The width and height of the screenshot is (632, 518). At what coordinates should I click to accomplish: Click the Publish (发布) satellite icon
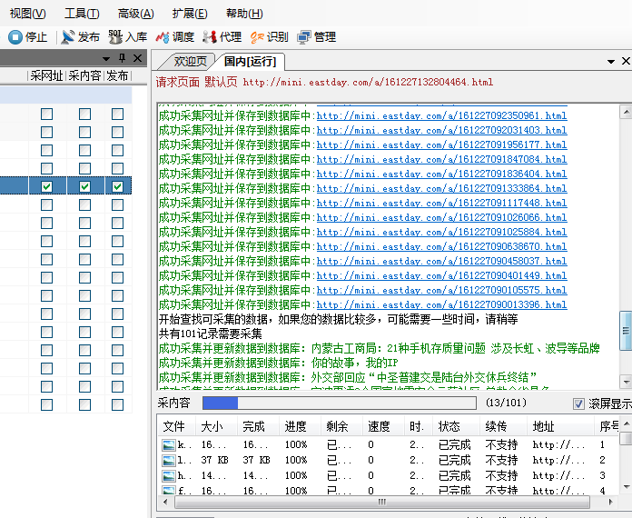[x=68, y=37]
